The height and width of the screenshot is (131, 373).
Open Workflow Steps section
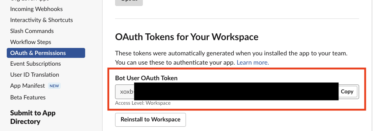click(31, 42)
